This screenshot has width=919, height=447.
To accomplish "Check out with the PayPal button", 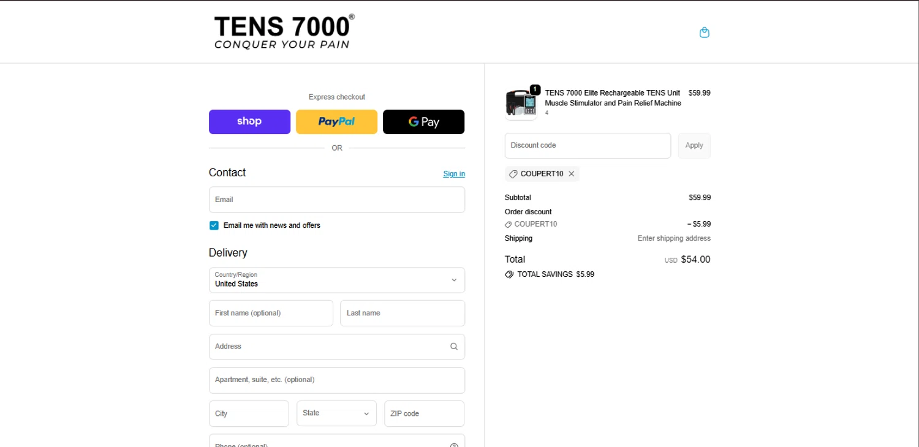I will 336,122.
